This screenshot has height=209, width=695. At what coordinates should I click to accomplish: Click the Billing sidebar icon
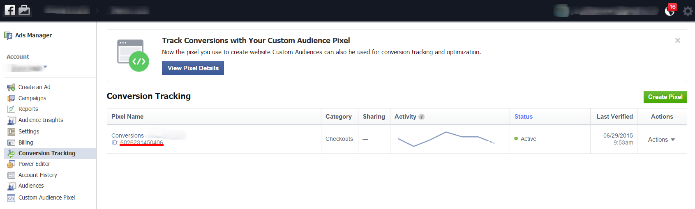(11, 143)
